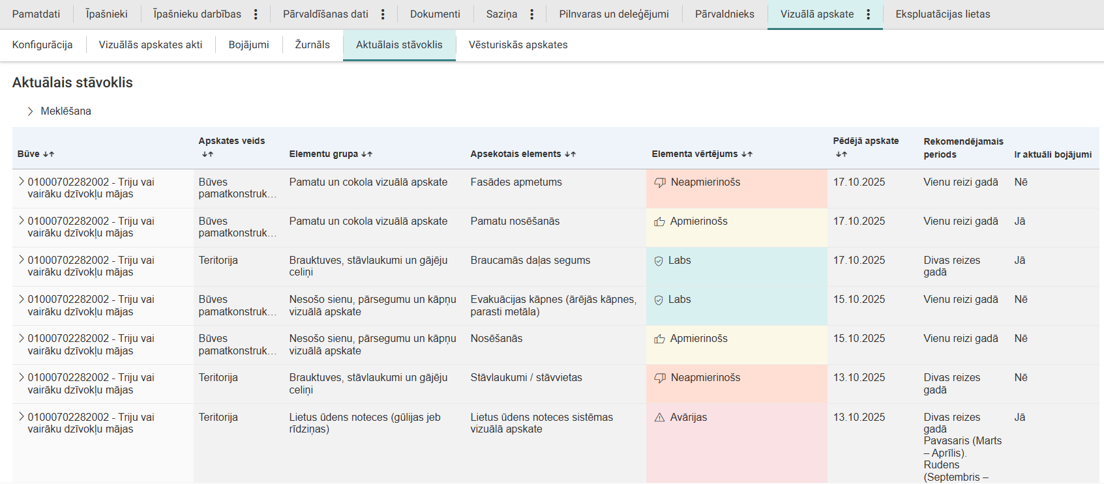Viewport: 1104px width, 484px height.
Task: Open the Vēsturiskās apskates tab
Action: (x=518, y=45)
